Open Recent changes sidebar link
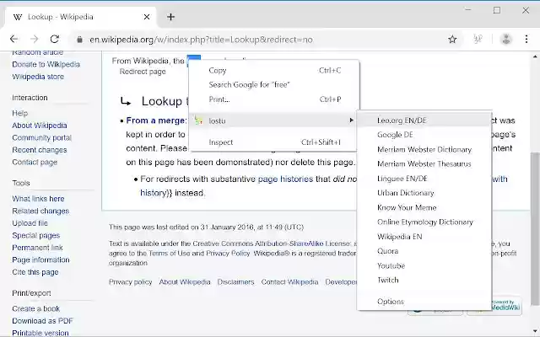 [x=40, y=150]
